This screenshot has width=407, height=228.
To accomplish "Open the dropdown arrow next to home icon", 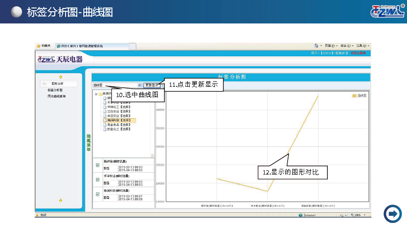I will pyautogui.click(x=321, y=46).
